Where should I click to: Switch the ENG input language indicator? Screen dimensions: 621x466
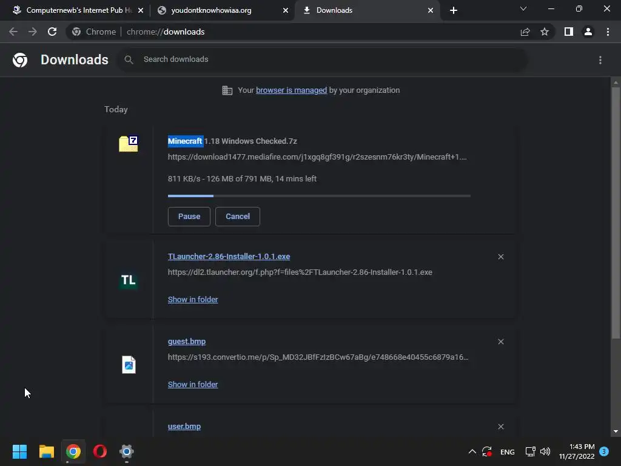pyautogui.click(x=508, y=451)
